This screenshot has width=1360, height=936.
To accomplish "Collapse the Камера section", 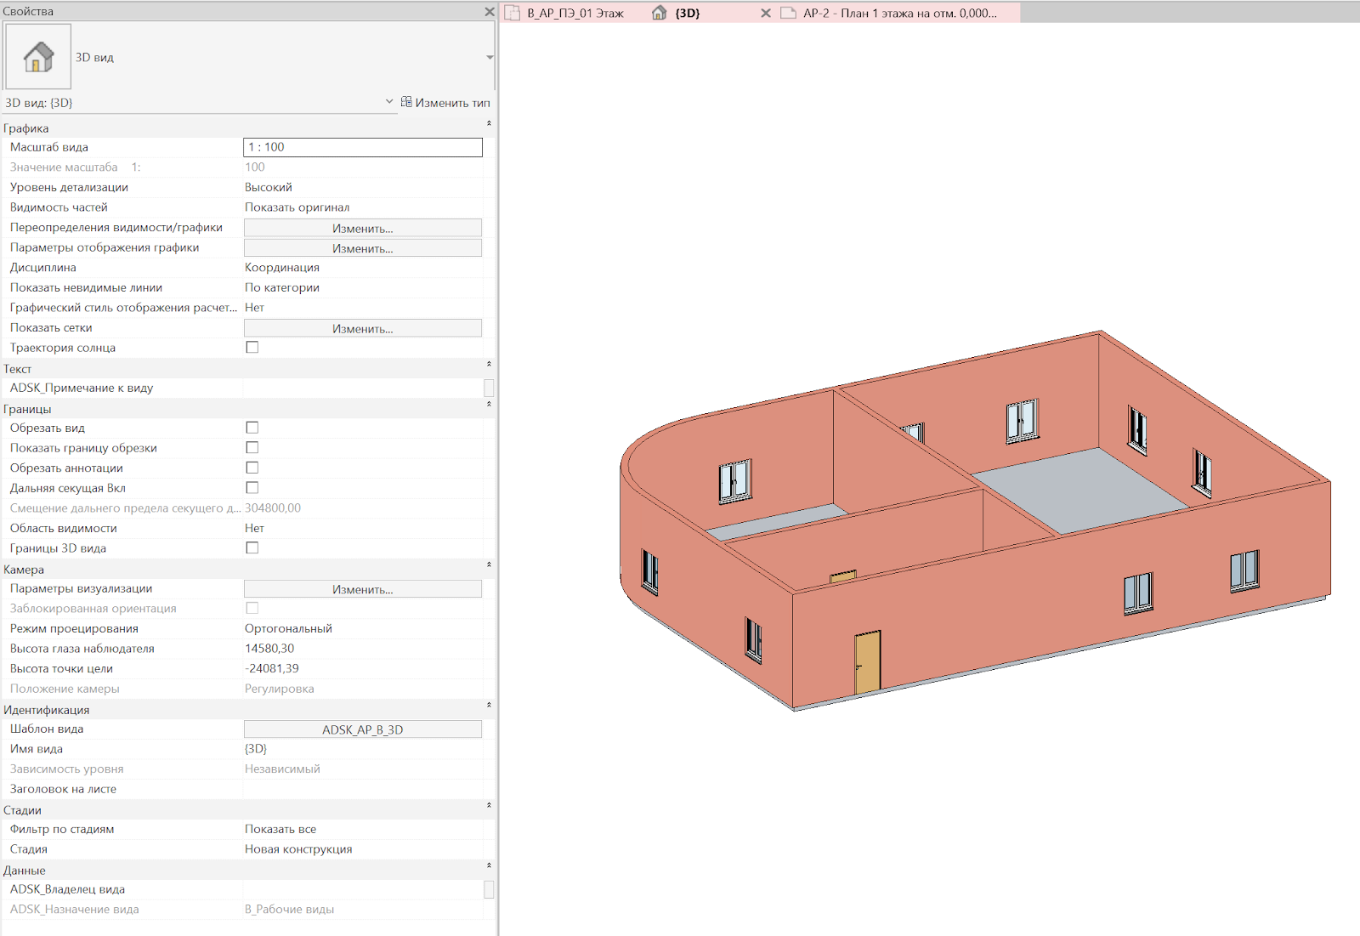I will point(489,565).
